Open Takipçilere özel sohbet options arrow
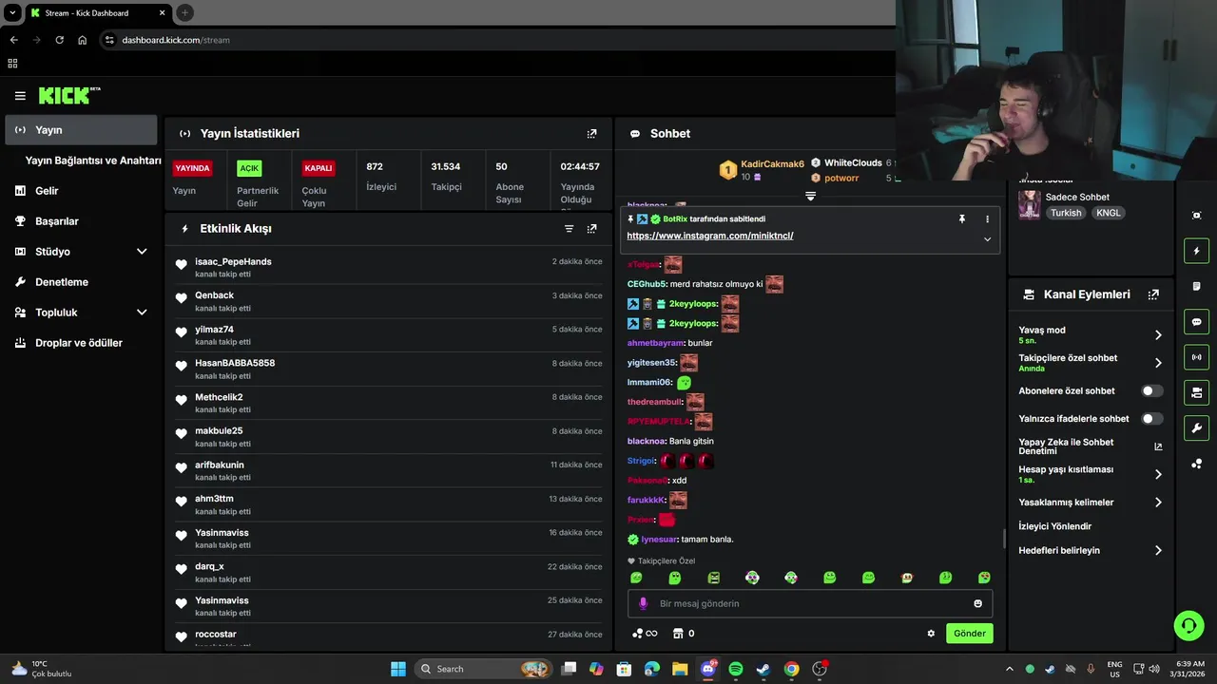The height and width of the screenshot is (684, 1217). (x=1158, y=363)
